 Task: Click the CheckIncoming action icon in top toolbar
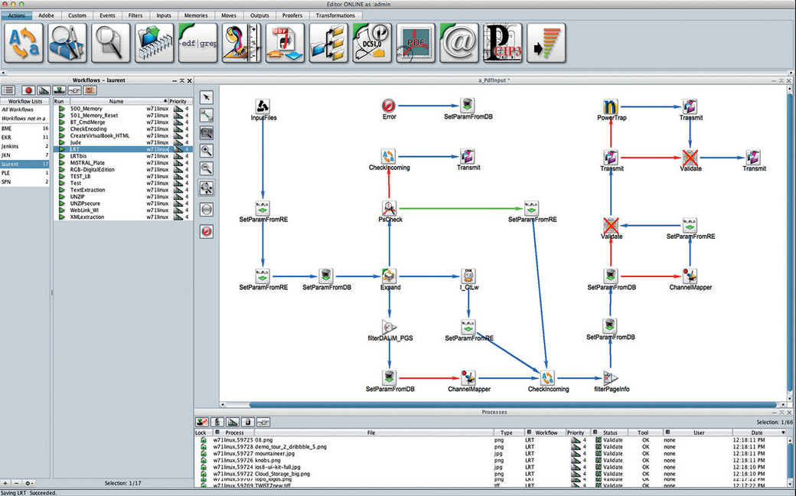click(23, 43)
